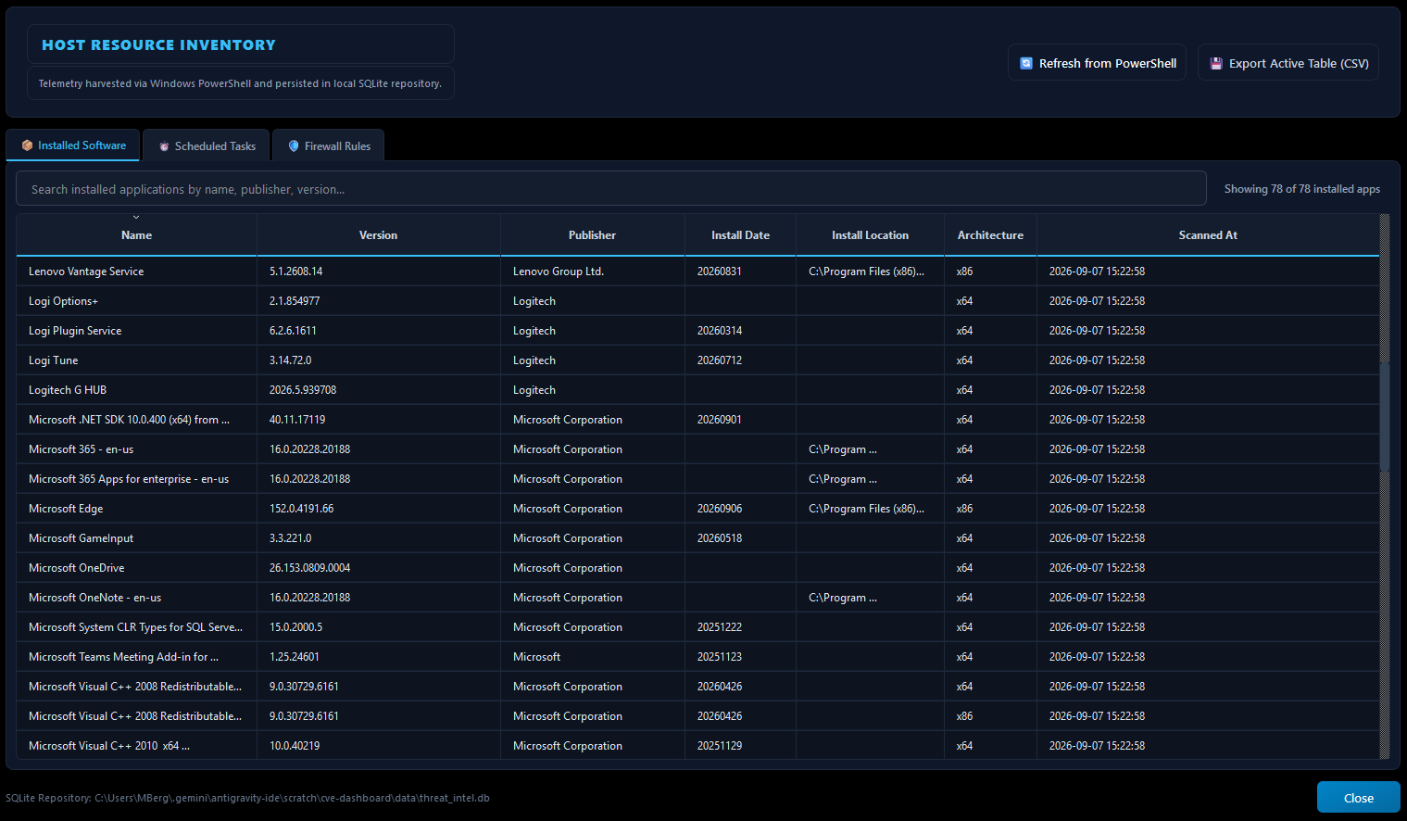Sort by the Install Location column header

870,235
